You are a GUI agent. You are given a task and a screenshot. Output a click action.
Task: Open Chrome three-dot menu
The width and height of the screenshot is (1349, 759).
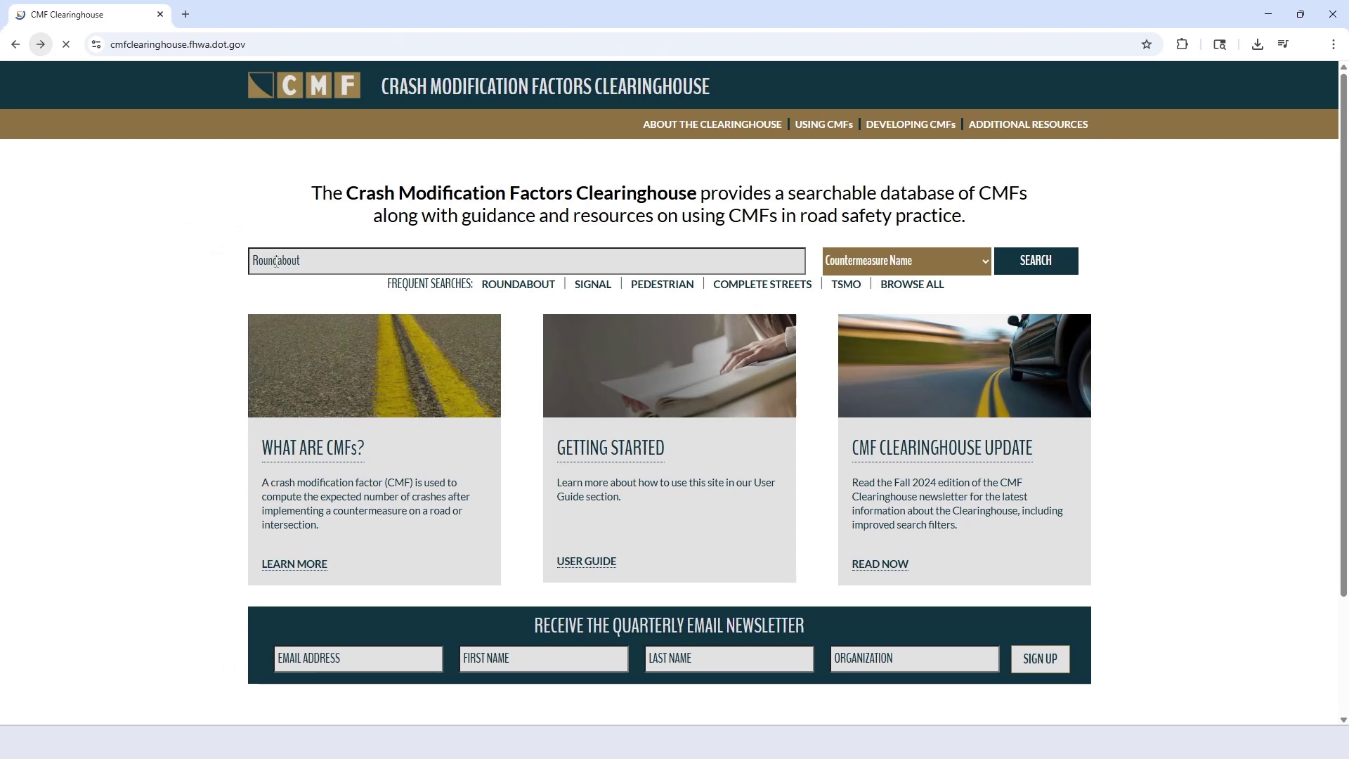(x=1333, y=44)
